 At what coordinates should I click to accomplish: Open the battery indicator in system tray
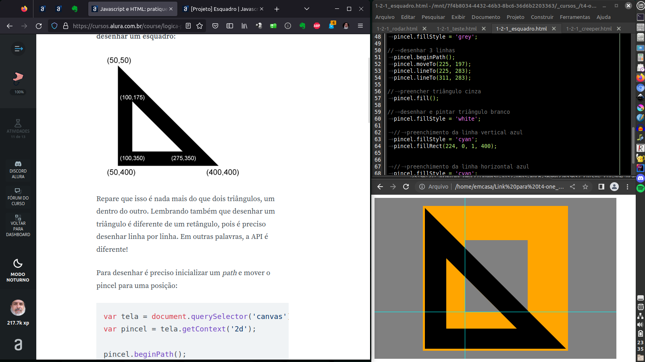(641, 333)
